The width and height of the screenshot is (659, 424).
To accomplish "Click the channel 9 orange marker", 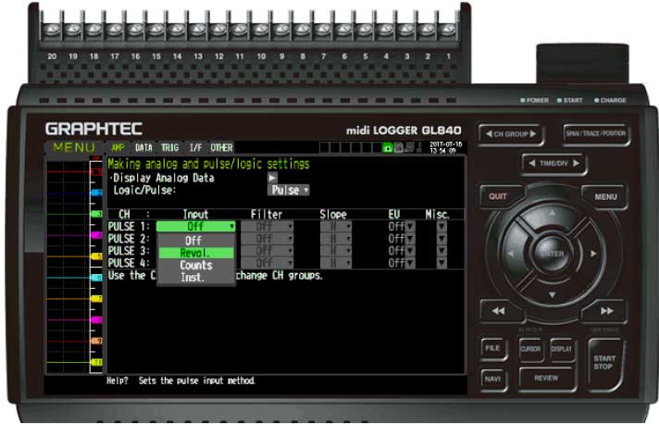I will 97,341.
